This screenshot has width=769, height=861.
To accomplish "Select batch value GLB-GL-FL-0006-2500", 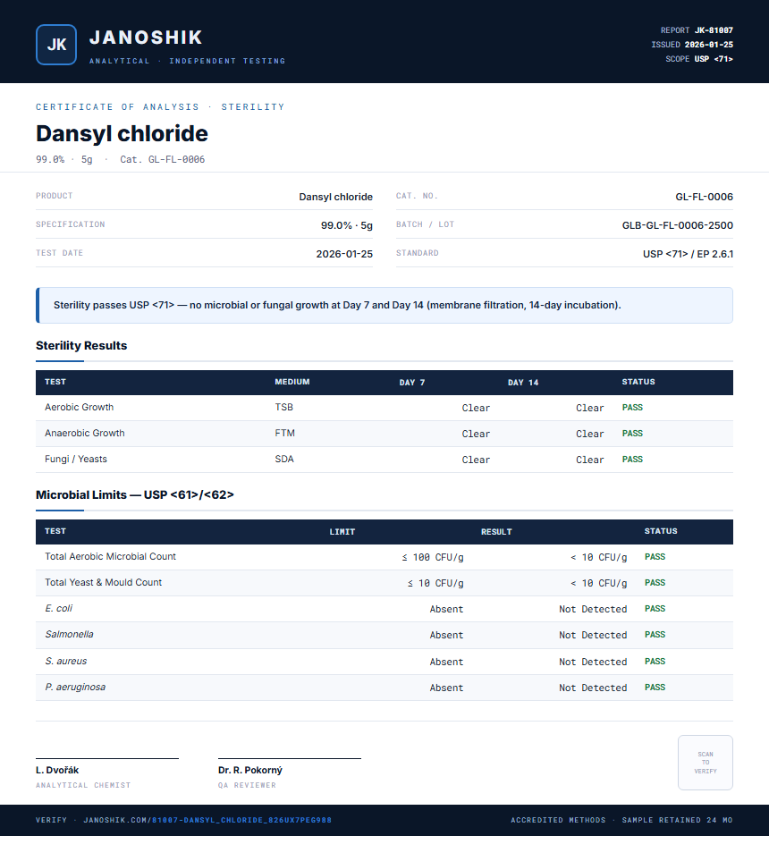I will point(677,225).
